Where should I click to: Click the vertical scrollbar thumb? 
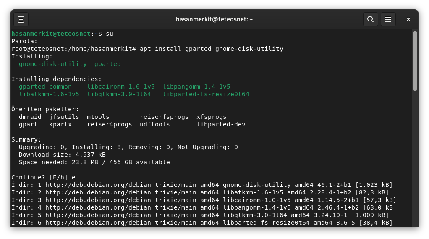pyautogui.click(x=415, y=61)
